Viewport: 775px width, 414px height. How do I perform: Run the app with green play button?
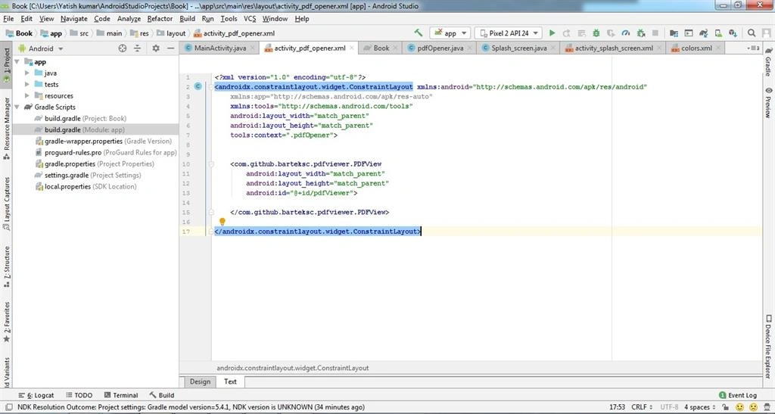552,33
